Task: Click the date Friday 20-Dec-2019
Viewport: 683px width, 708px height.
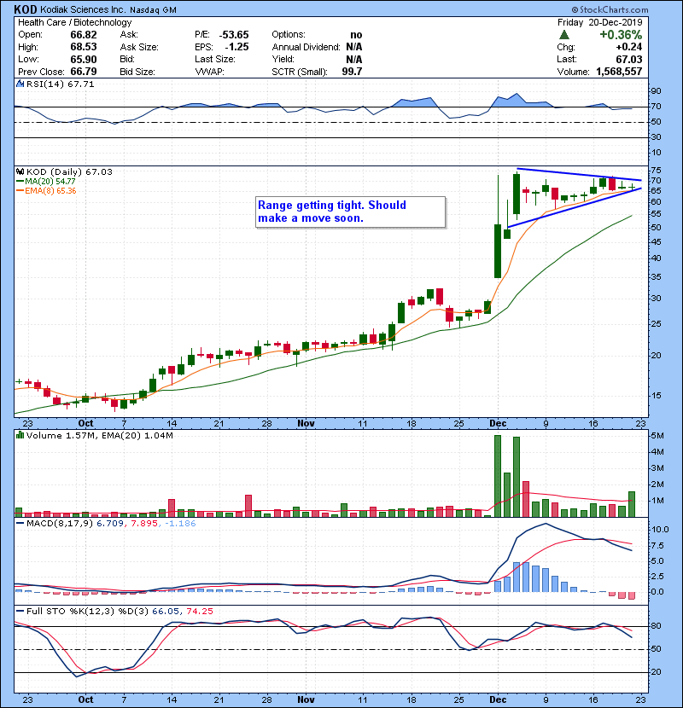Action: click(600, 22)
